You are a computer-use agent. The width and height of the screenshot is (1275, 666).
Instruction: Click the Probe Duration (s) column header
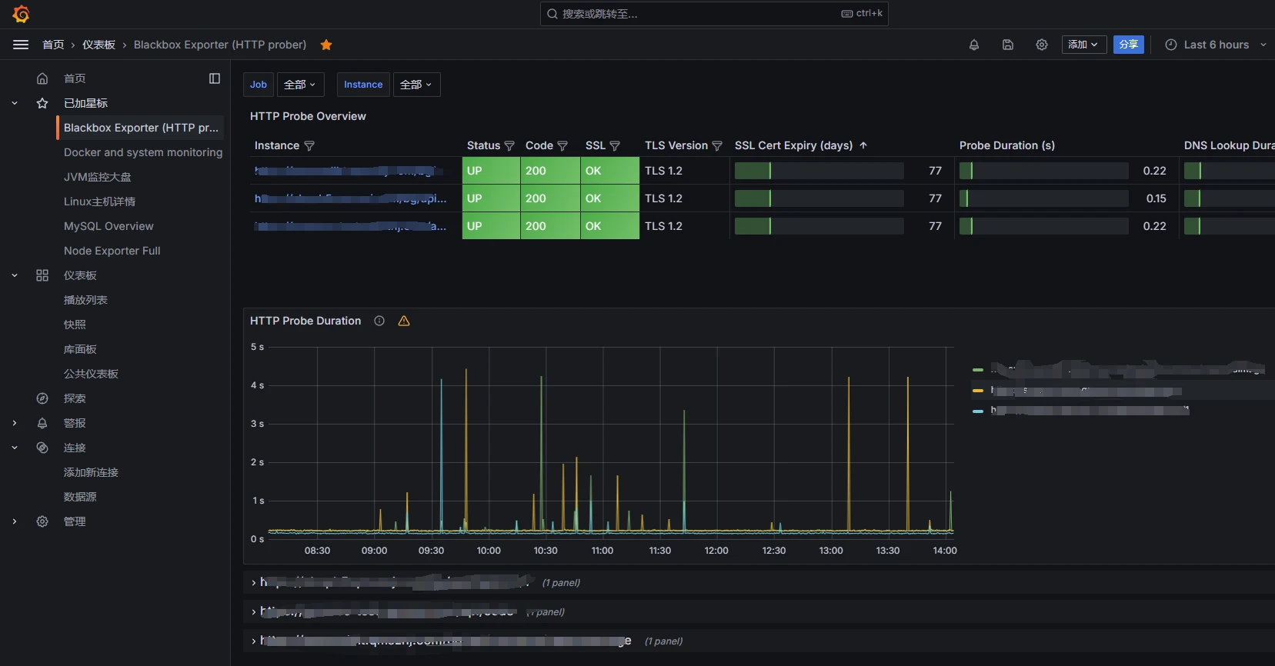pyautogui.click(x=1006, y=145)
